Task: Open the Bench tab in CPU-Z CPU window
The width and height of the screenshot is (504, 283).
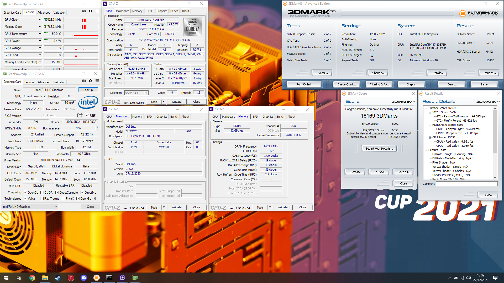Action: click(x=174, y=11)
